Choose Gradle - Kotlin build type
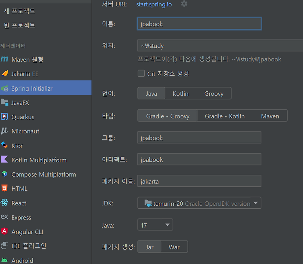303x264 pixels. [225, 116]
